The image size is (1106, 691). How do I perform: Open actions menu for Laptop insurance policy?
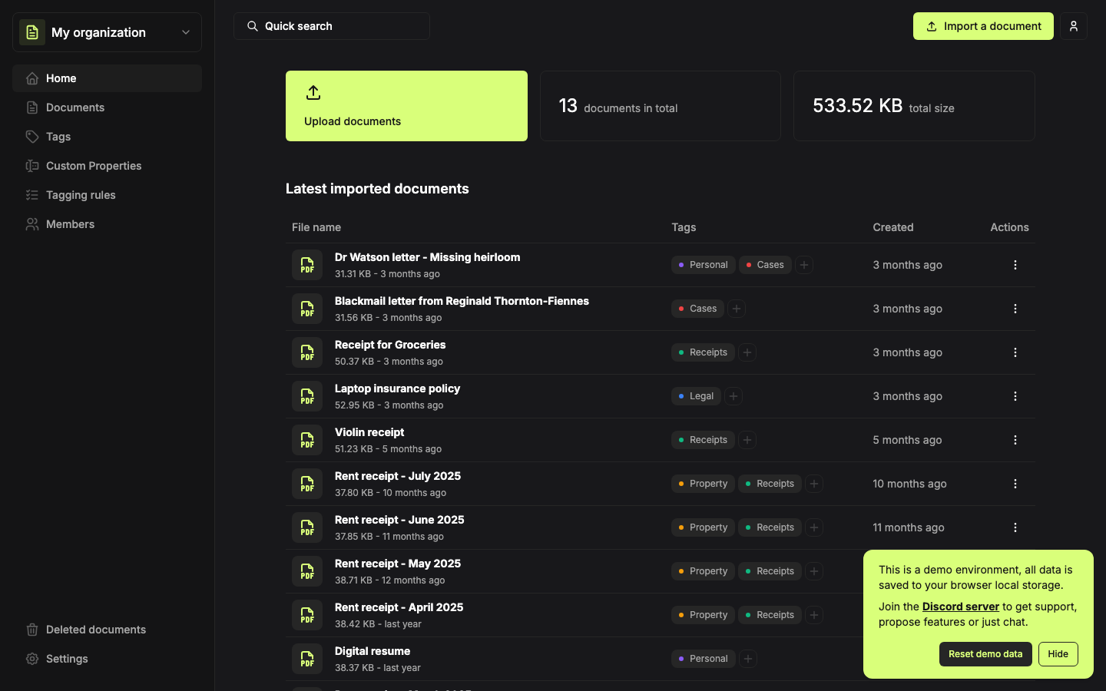[x=1015, y=396]
